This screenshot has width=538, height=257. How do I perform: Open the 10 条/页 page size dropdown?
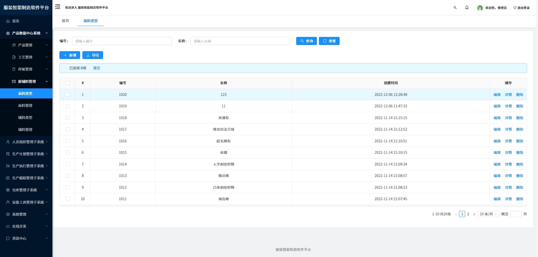pos(488,214)
